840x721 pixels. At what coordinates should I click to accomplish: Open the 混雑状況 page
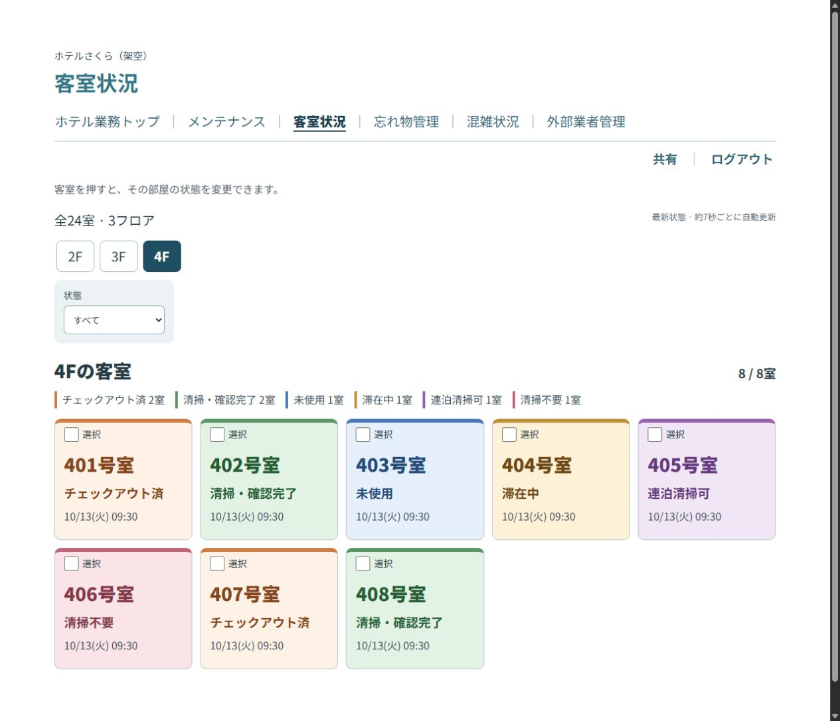coord(493,122)
